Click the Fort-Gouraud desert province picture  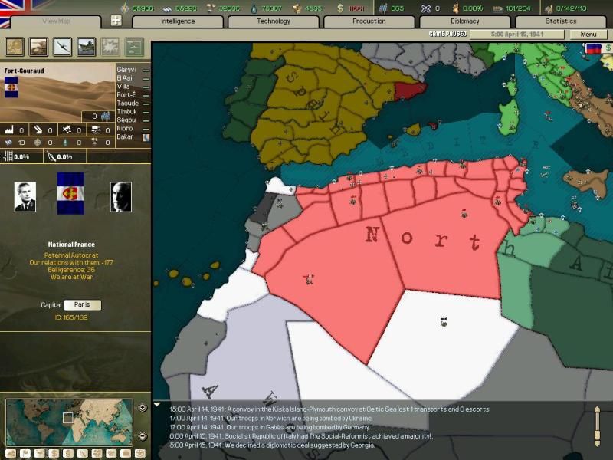(58, 93)
